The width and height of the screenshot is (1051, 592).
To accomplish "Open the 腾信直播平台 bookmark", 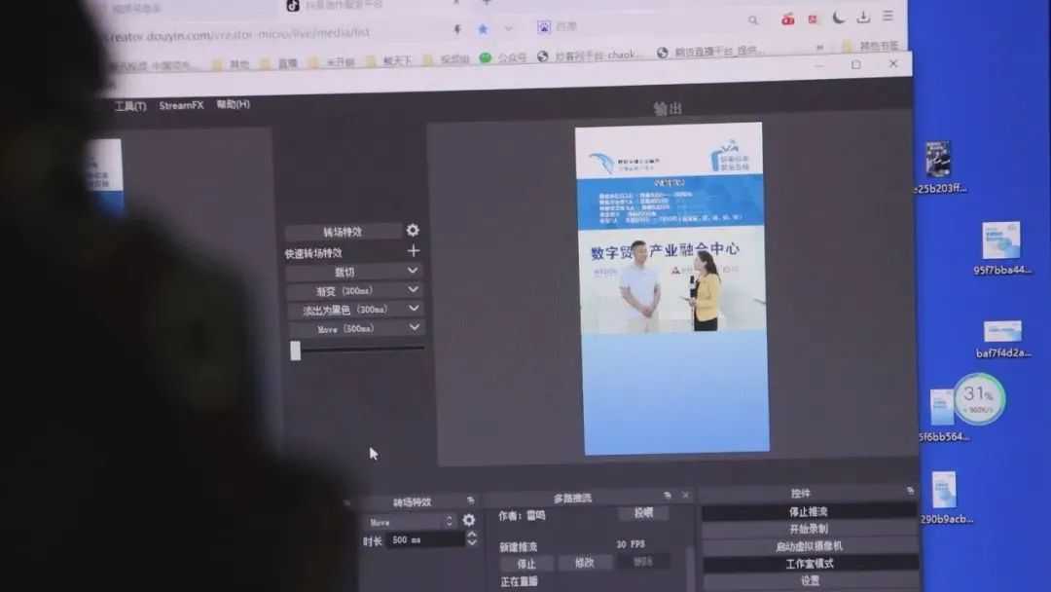I will [x=710, y=51].
